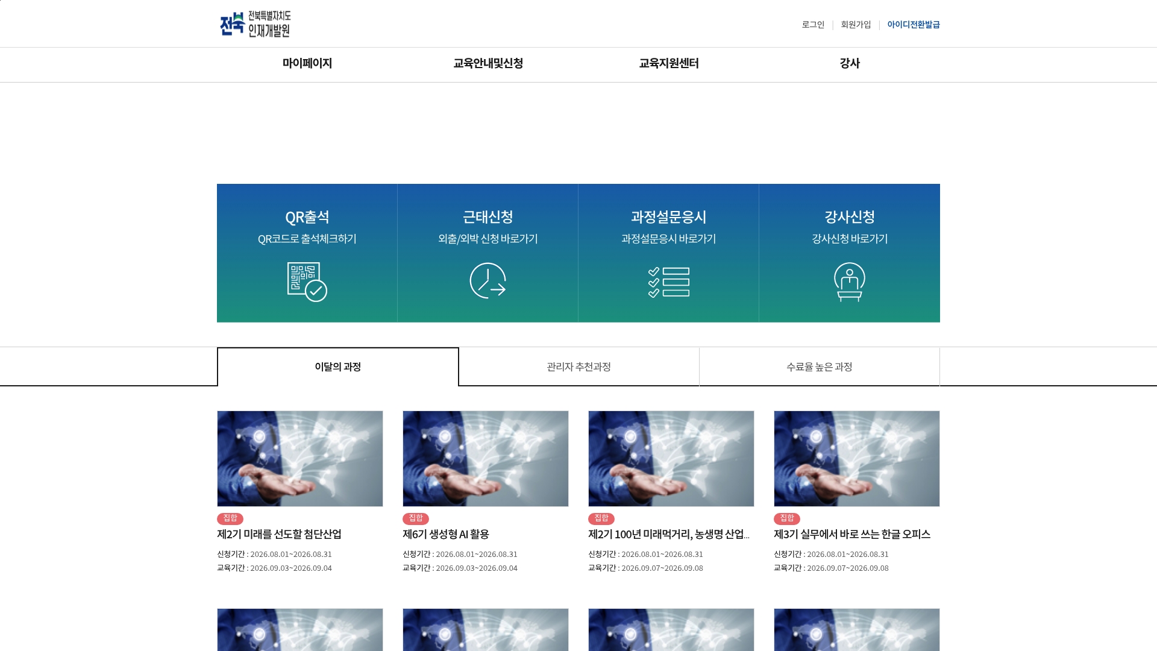Click 신청기간 line of 생성형 AI course
Image resolution: width=1157 pixels, height=651 pixels.
click(460, 554)
